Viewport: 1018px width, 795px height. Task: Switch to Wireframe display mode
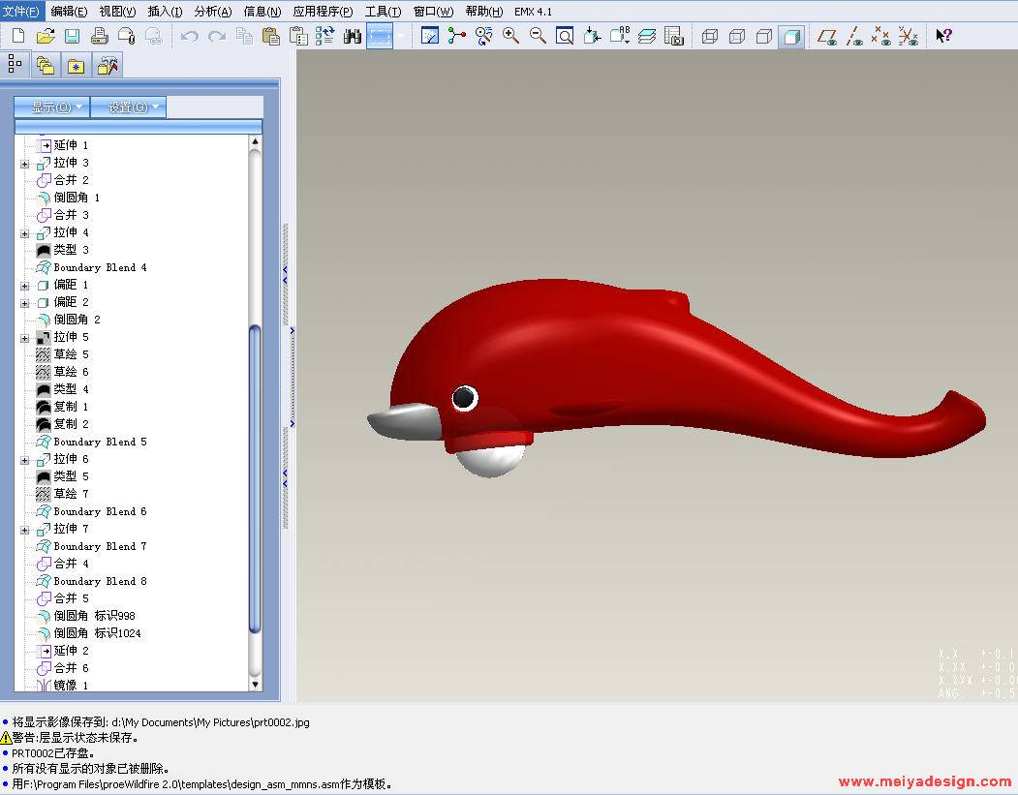click(x=710, y=36)
